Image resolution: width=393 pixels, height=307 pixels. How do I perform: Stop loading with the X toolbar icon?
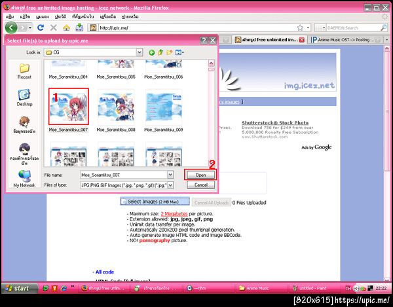(x=54, y=27)
